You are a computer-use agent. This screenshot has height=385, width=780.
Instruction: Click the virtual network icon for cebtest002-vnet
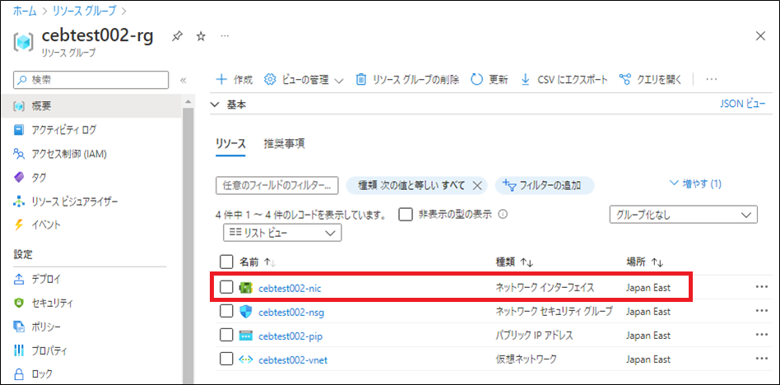click(246, 359)
